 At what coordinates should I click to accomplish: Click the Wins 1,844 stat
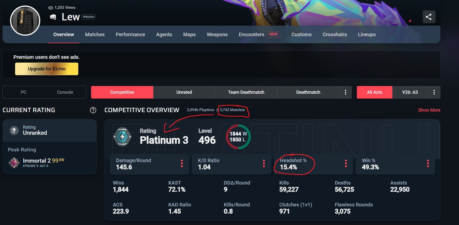coord(121,186)
